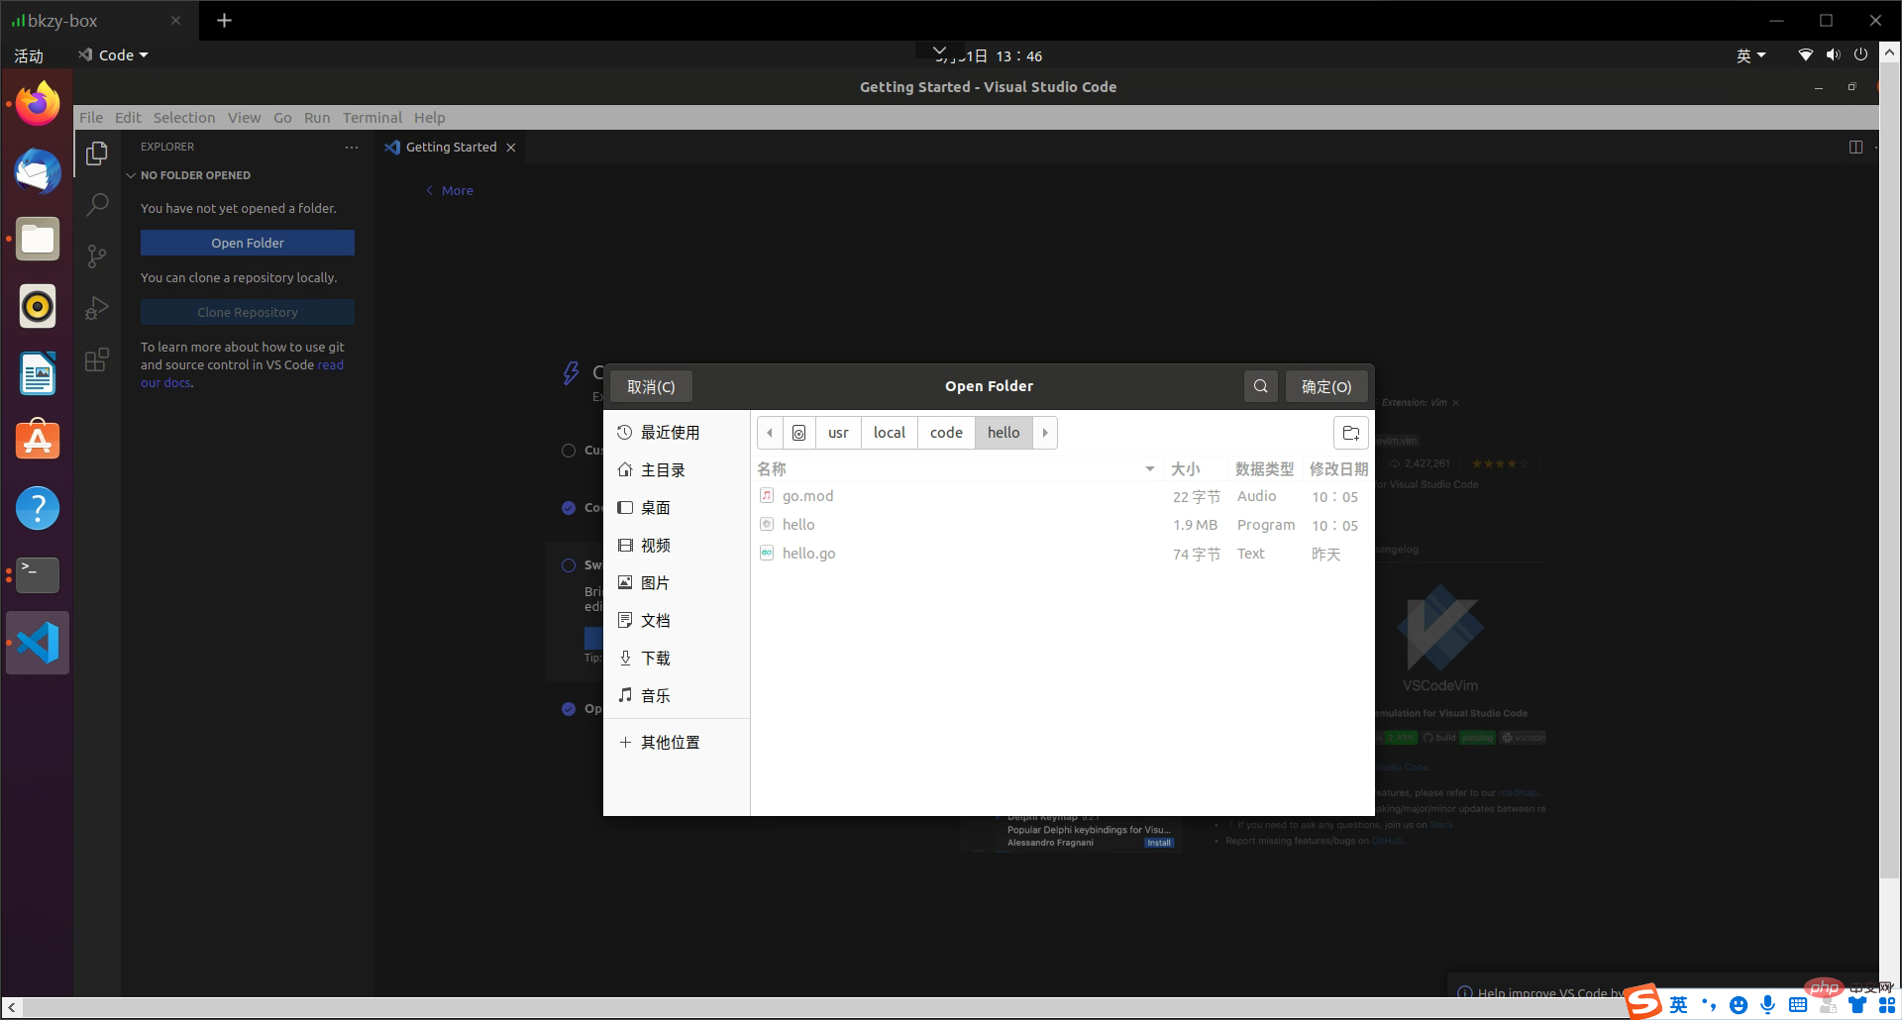Click the Clone Repository button

point(248,312)
